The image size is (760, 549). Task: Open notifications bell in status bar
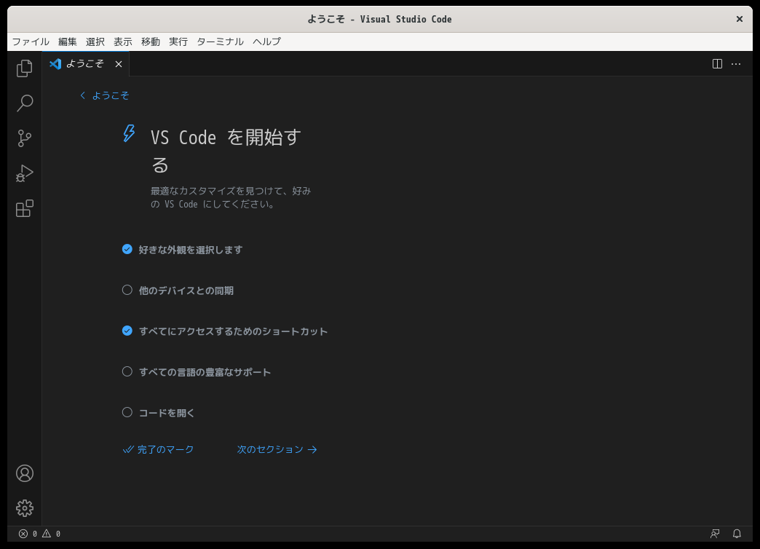tap(737, 534)
